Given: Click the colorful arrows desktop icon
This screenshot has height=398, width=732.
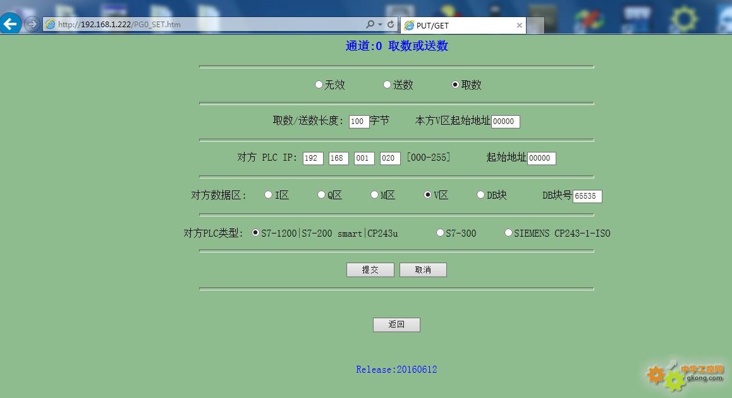Looking at the screenshot, I should [590, 22].
